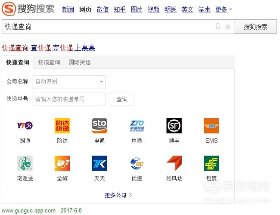The width and height of the screenshot is (280, 215).
Task: Expand 更多公司 to show more couriers
Action: pyautogui.click(x=118, y=195)
